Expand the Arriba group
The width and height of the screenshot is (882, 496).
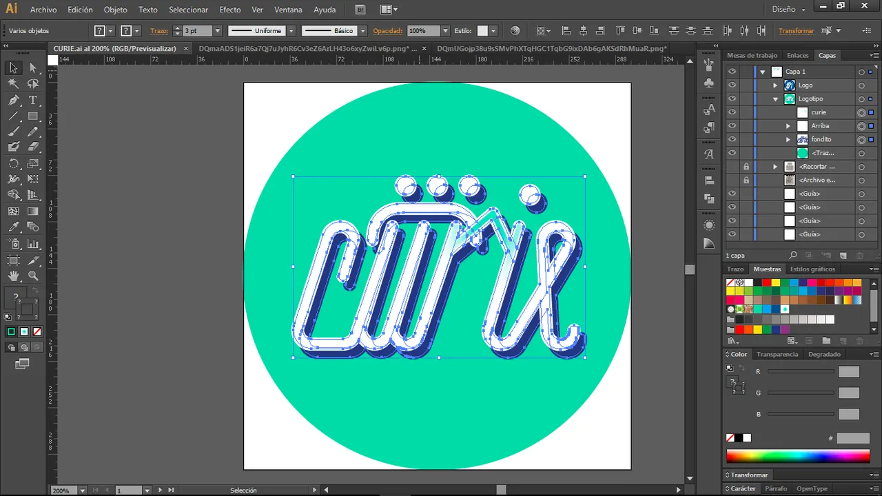[788, 126]
